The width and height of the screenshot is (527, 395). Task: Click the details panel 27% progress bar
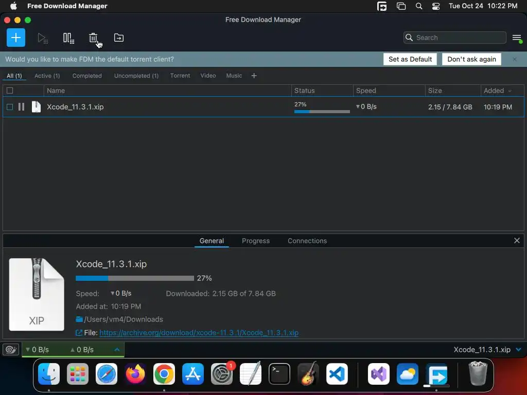135,278
